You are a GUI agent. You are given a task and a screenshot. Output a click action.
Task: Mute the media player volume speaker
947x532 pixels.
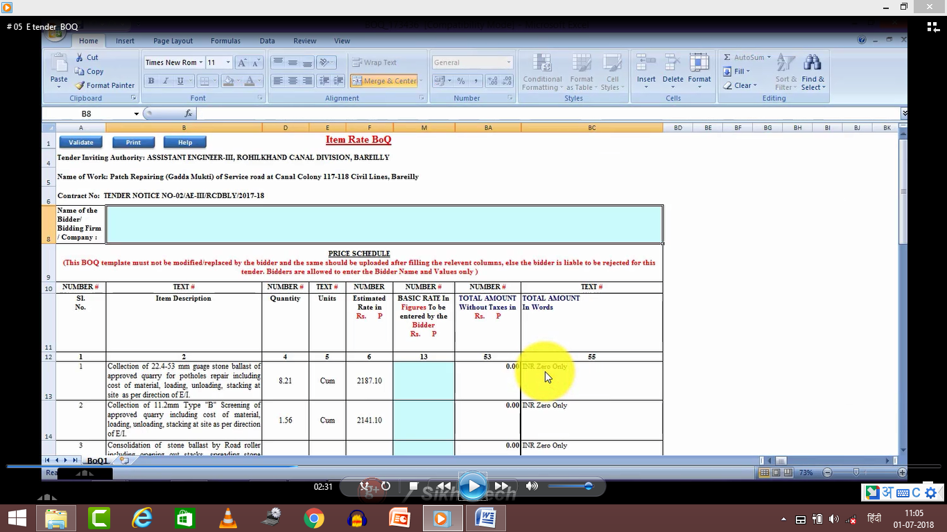pyautogui.click(x=532, y=486)
